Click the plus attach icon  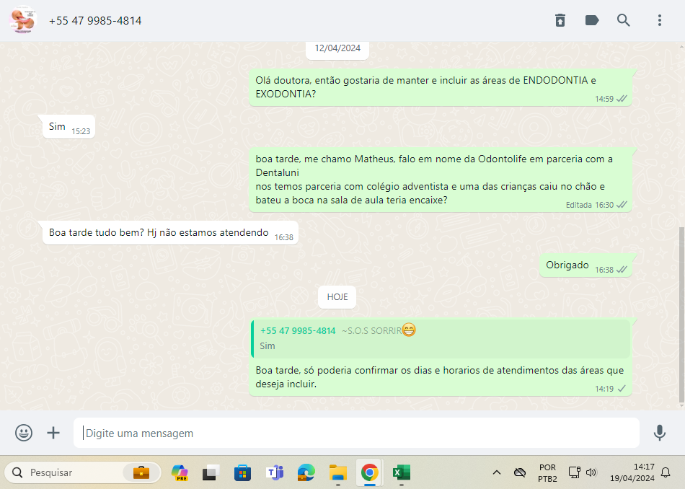[53, 433]
